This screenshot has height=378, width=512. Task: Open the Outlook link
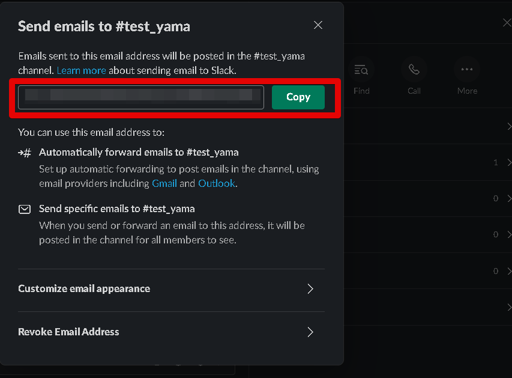(x=217, y=183)
